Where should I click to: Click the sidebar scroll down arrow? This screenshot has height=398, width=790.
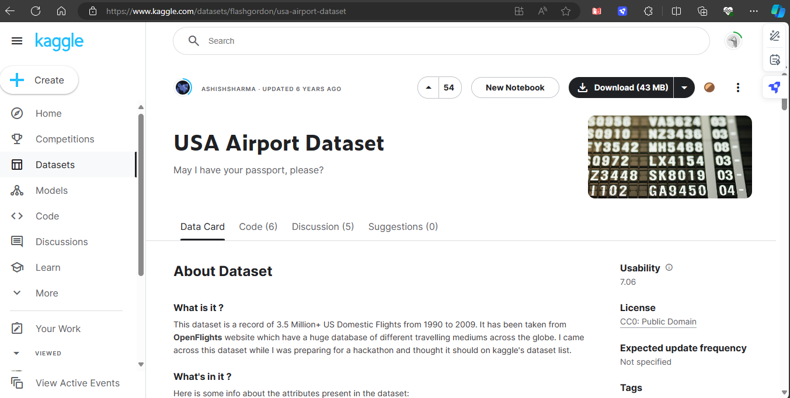click(141, 365)
